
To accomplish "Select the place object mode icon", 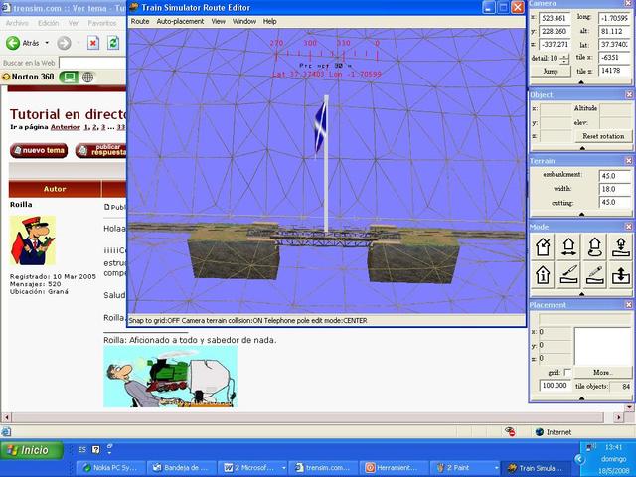I will pyautogui.click(x=620, y=246).
